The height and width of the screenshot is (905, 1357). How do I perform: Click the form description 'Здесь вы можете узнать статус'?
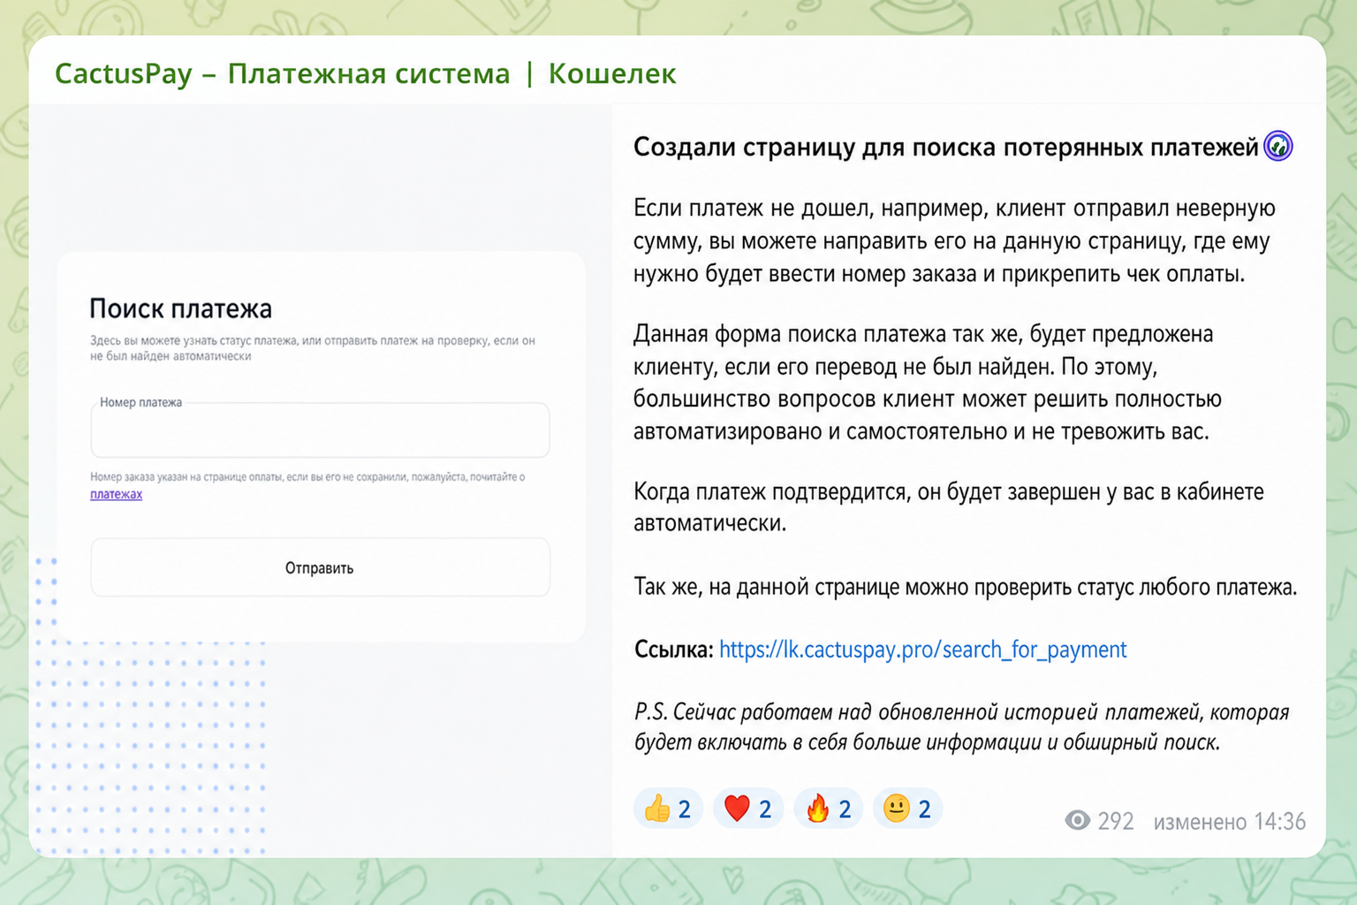tap(313, 348)
